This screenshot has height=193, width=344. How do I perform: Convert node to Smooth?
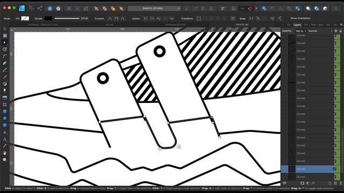click(117, 18)
